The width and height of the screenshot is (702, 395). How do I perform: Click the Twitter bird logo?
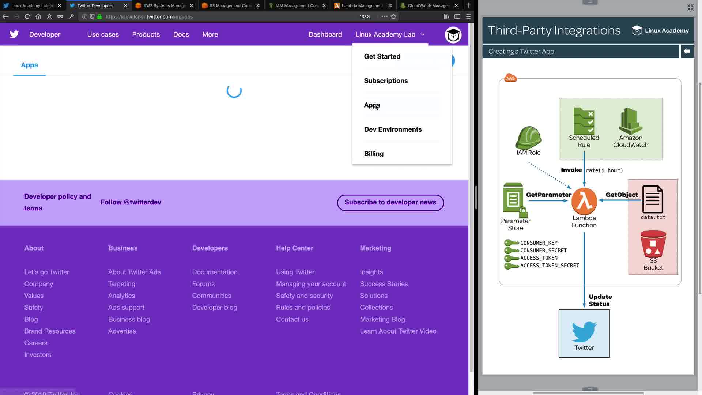click(14, 34)
